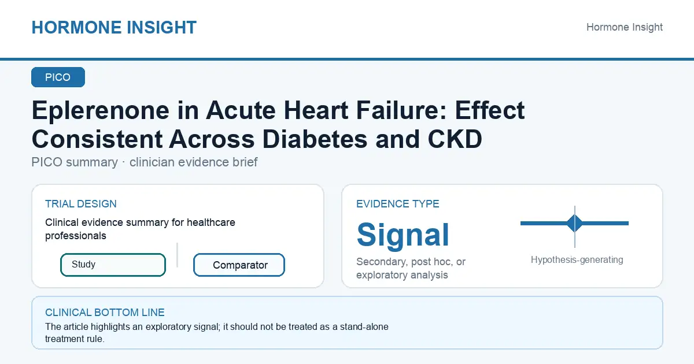
Task: Click the CLINICAL BOTTOM LINE heading
Action: [105, 313]
